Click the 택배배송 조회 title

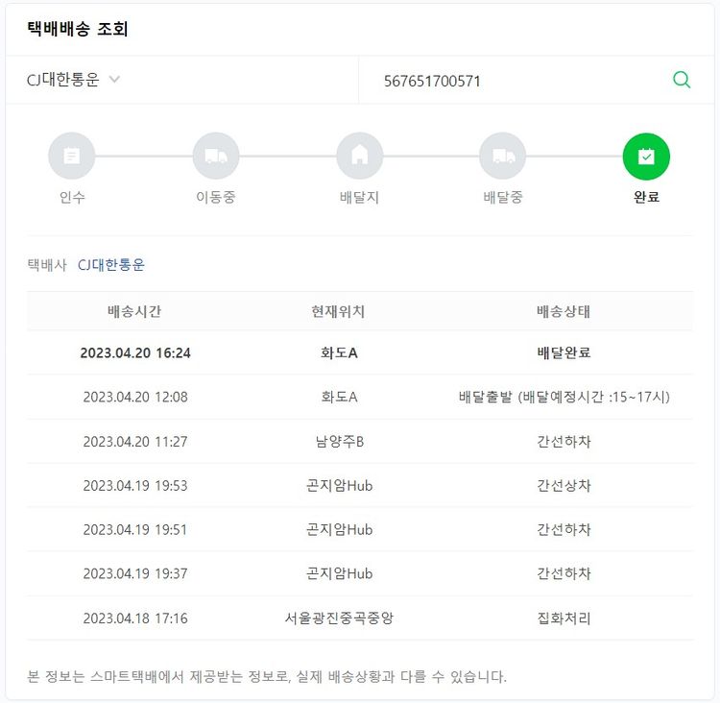click(x=78, y=29)
